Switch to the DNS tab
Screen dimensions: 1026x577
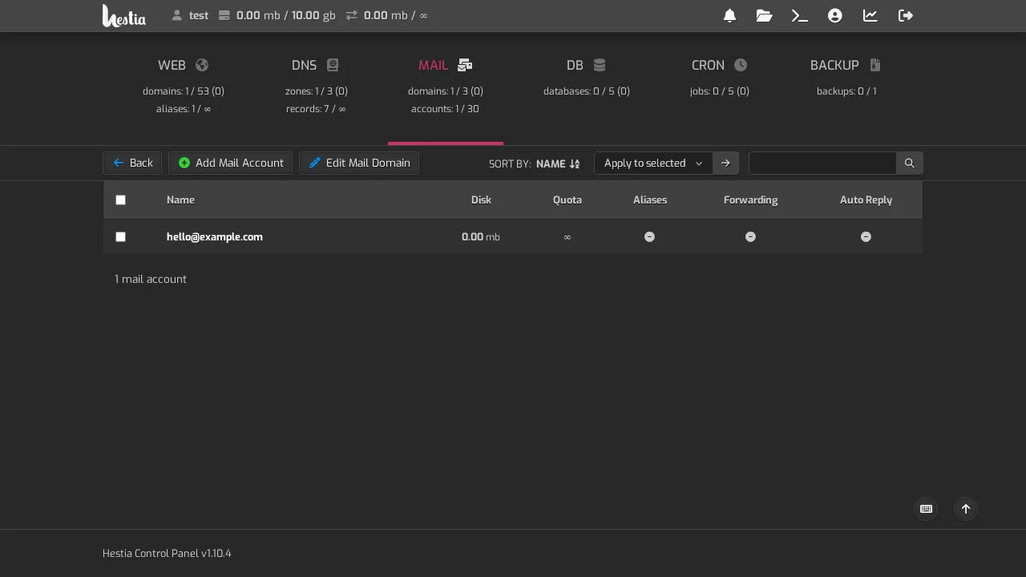(x=316, y=87)
